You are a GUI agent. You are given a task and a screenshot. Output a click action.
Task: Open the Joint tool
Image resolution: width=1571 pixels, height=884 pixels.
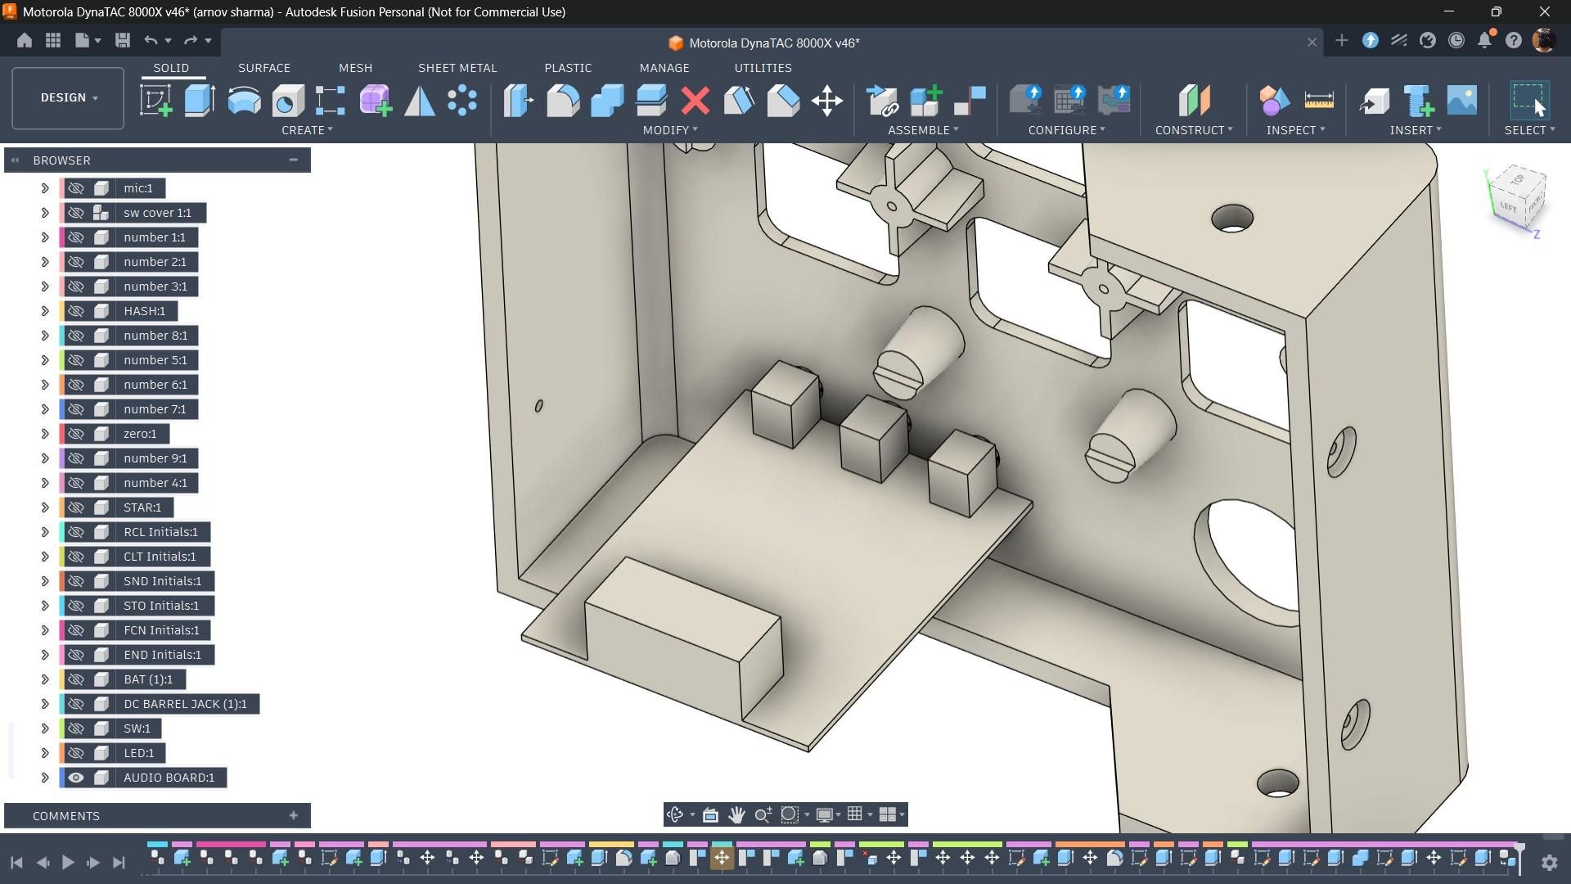click(x=970, y=101)
